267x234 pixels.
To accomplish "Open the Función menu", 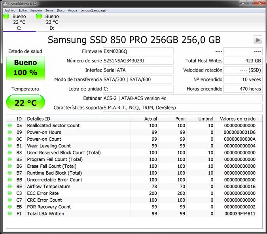I will [36, 10].
